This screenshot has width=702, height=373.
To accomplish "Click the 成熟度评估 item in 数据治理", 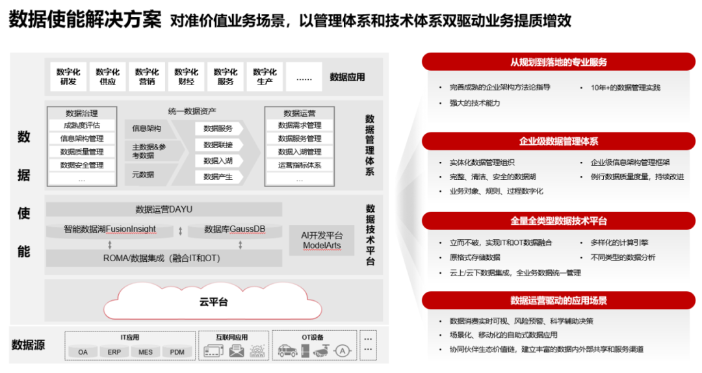I will [x=82, y=125].
